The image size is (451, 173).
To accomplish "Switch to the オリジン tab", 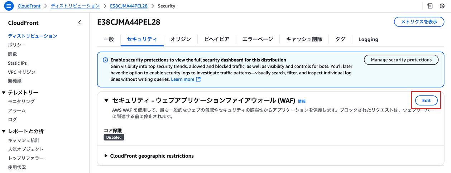I will 181,39.
